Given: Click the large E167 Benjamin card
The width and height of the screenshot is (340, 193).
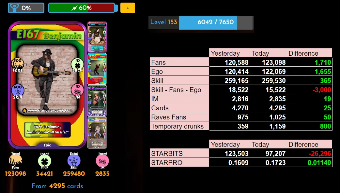Looking at the screenshot, I should [47, 85].
